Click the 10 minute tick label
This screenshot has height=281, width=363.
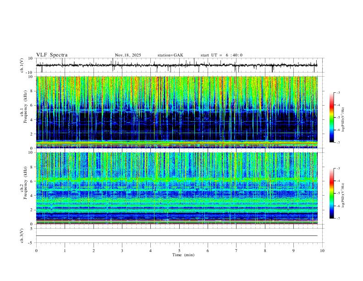point(322,251)
